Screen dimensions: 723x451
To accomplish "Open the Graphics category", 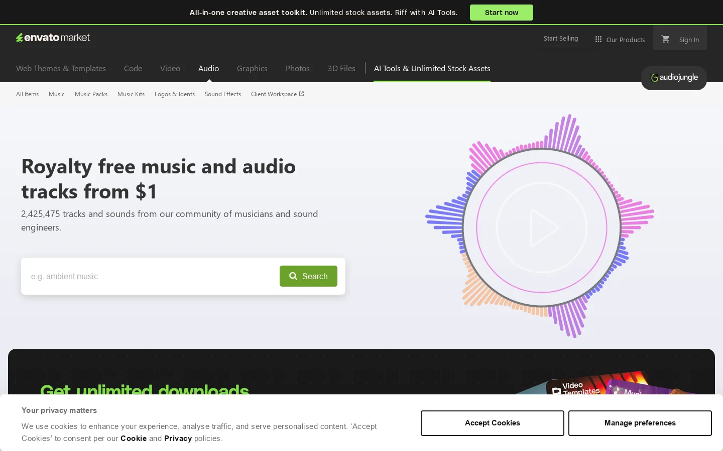I will (252, 68).
